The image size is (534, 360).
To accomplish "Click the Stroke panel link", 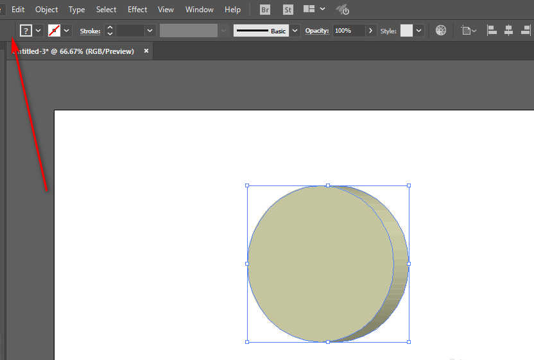I will 90,31.
